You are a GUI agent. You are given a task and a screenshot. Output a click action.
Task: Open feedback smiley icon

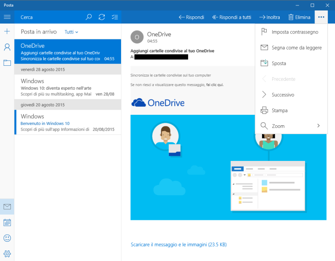pyautogui.click(x=7, y=238)
